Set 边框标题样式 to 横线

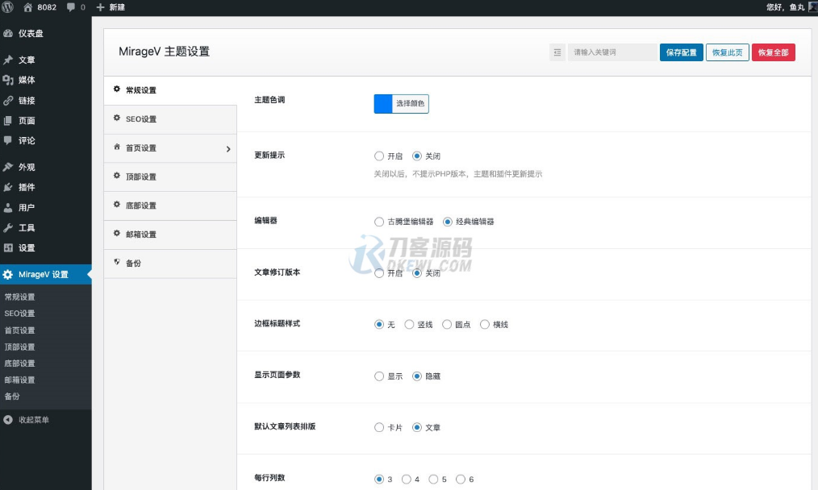tap(485, 324)
